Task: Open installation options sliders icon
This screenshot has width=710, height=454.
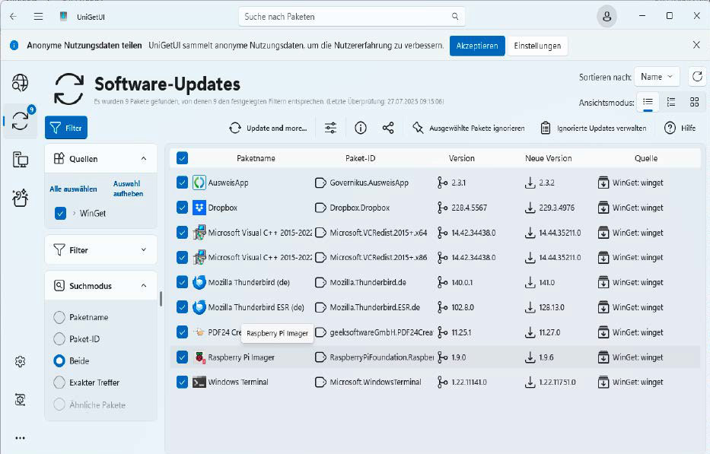Action: (x=330, y=128)
